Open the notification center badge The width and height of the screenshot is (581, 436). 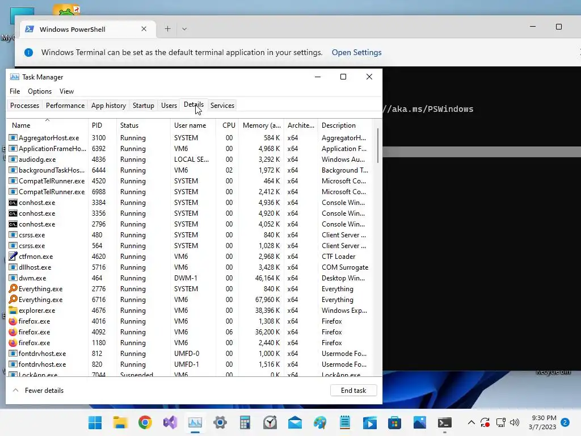(x=565, y=422)
